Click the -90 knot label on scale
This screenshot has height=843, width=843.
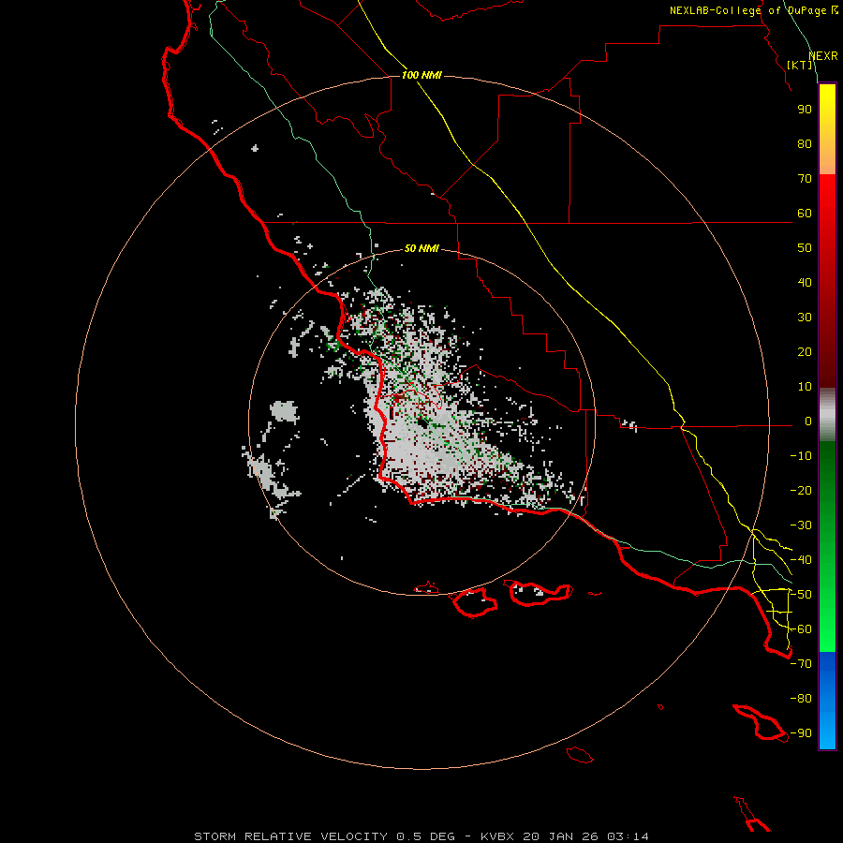(801, 733)
